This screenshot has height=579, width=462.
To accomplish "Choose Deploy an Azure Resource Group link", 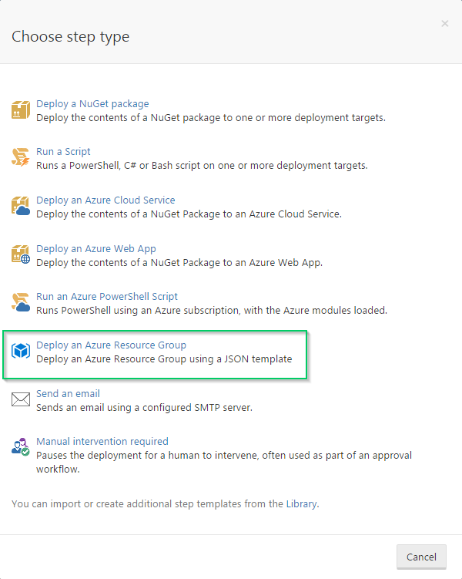I will 111,345.
